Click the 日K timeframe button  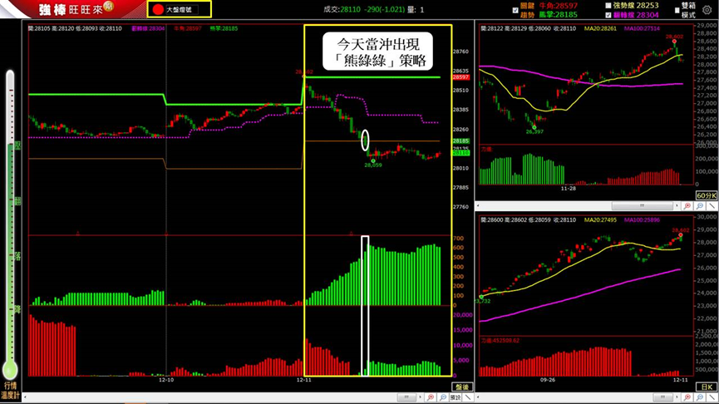click(x=707, y=387)
